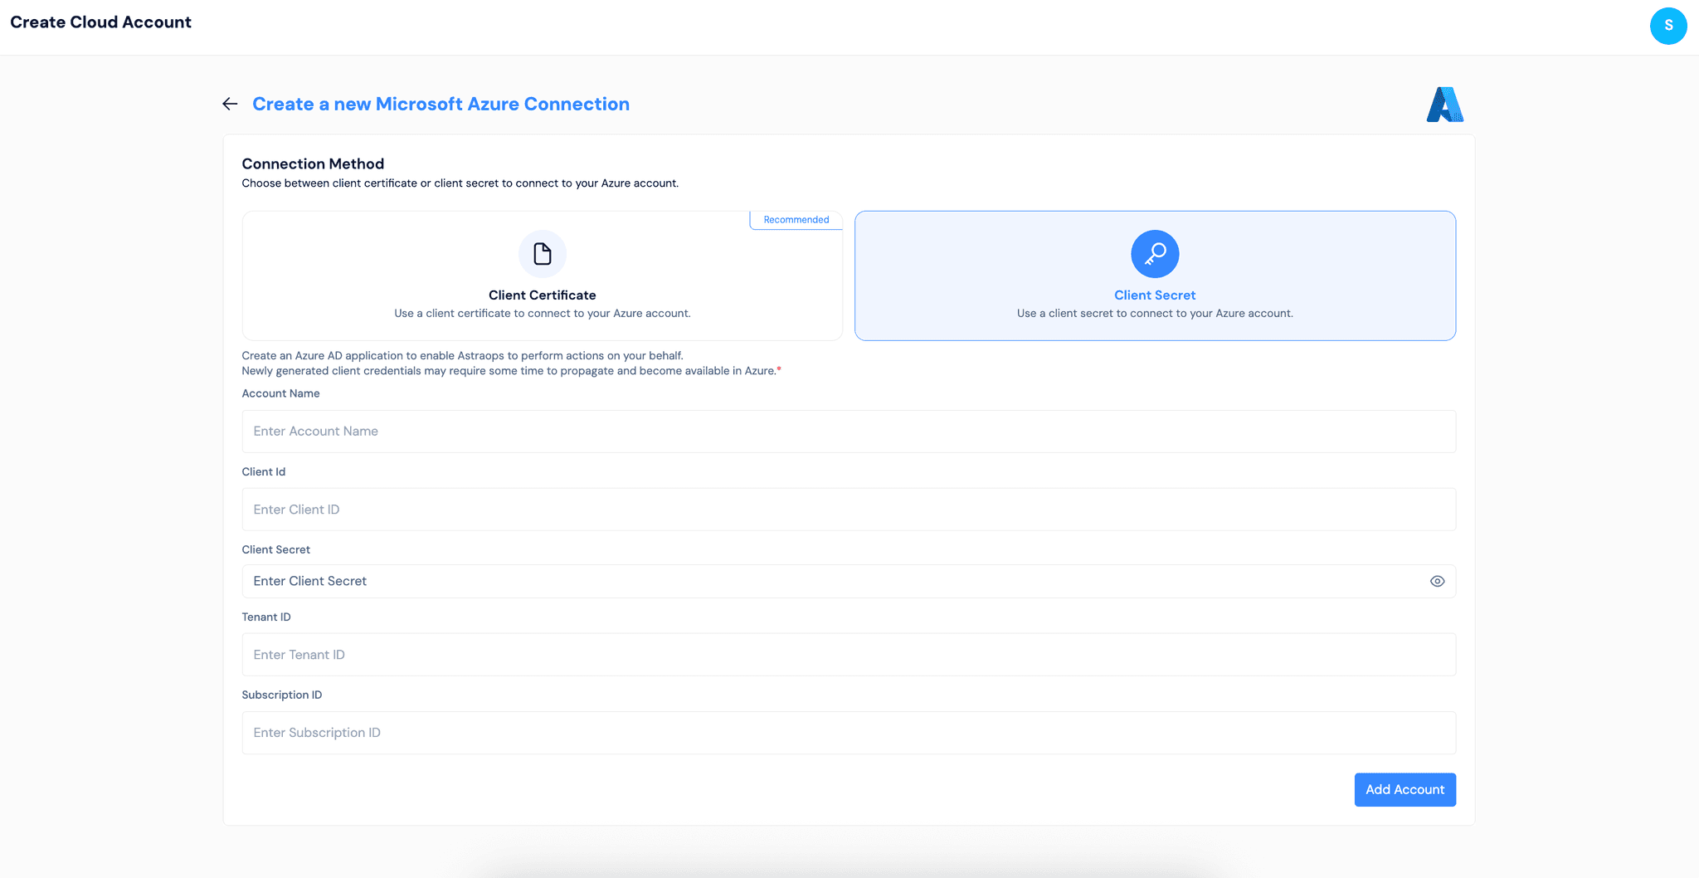
Task: Focus the Subscription ID entry field
Action: (x=849, y=732)
